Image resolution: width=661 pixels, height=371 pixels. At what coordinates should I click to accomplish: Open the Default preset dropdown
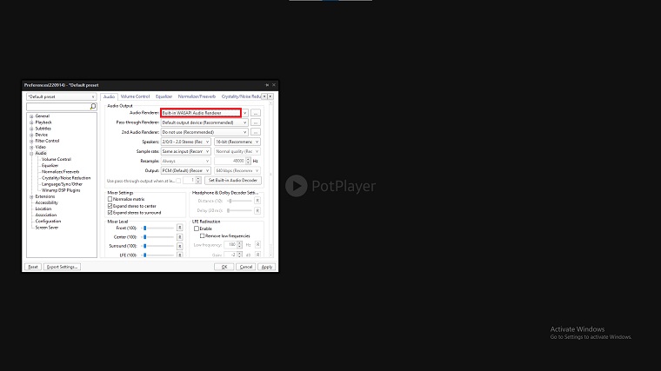click(x=62, y=96)
